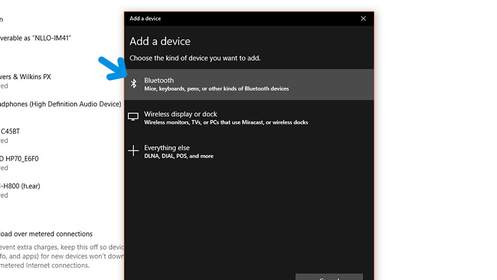This screenshot has height=280, width=497.
Task: Click the discoverable as NLLO-IM41 text
Action: coord(39,38)
